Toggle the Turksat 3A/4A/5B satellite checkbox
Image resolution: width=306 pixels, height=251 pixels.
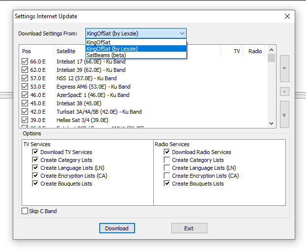25,112
